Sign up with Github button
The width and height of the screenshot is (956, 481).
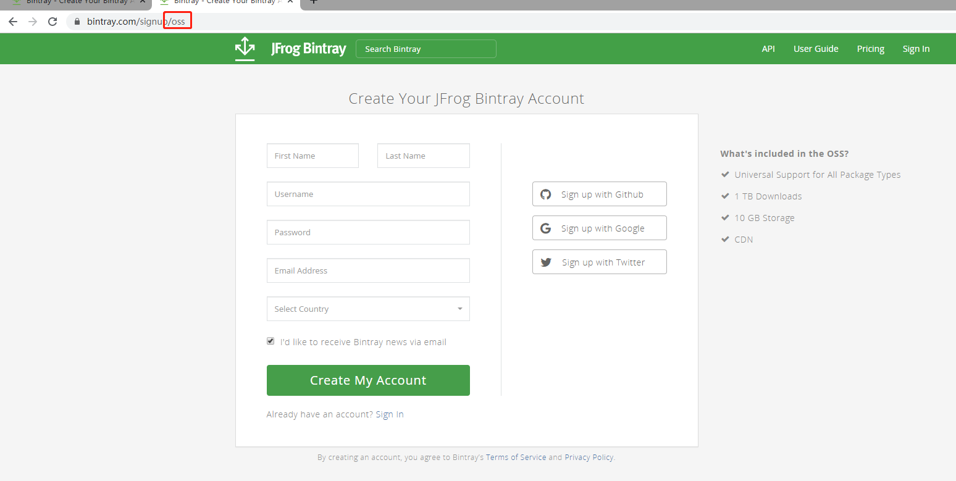click(x=600, y=194)
